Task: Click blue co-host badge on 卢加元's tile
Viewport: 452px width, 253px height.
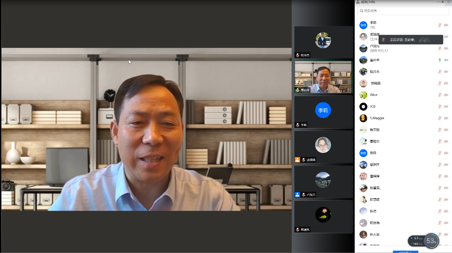Action: coord(297,195)
